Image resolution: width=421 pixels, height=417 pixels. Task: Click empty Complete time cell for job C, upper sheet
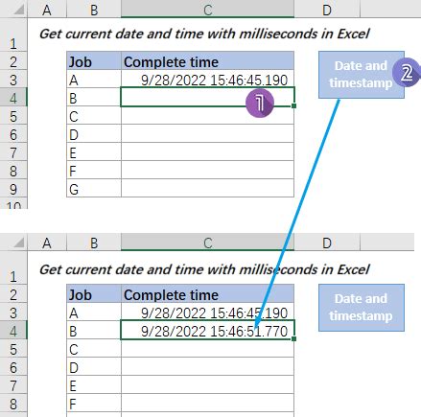click(x=207, y=115)
